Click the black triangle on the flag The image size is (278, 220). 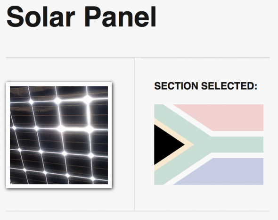(x=166, y=144)
